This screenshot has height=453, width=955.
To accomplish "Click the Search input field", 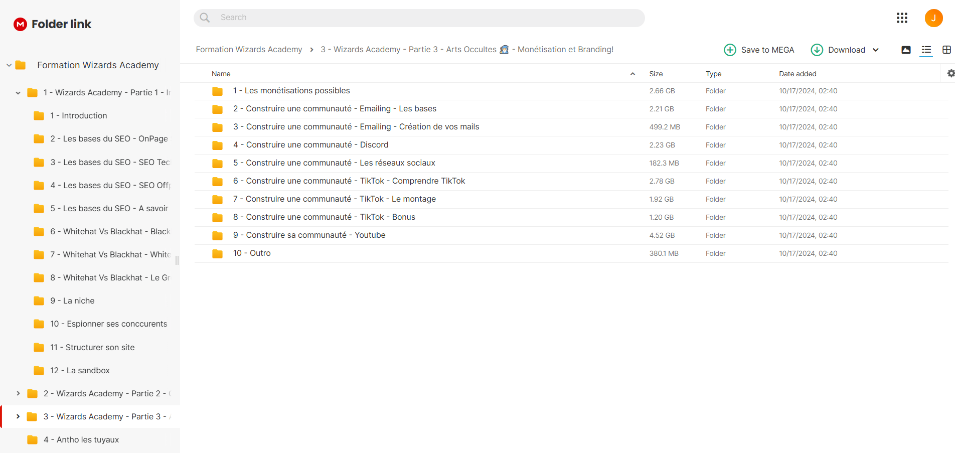I will pos(419,18).
